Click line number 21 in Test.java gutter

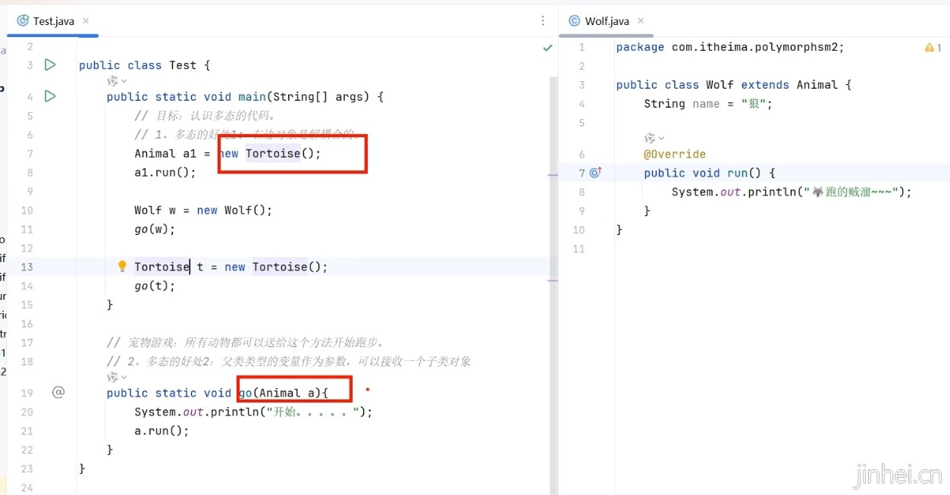[27, 431]
